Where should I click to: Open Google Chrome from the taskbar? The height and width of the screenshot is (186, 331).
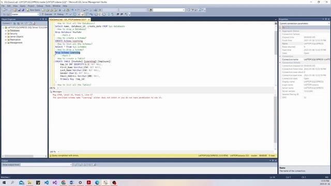point(63,182)
